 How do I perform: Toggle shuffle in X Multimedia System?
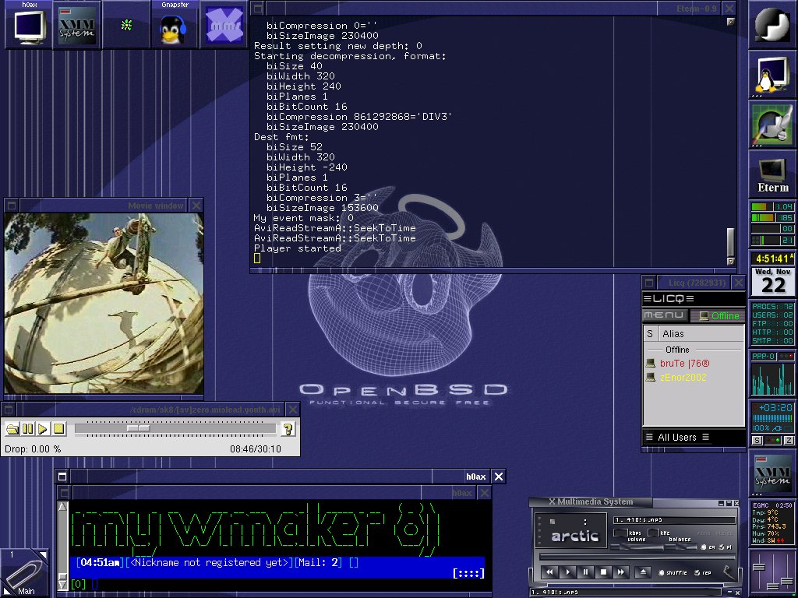(x=673, y=572)
